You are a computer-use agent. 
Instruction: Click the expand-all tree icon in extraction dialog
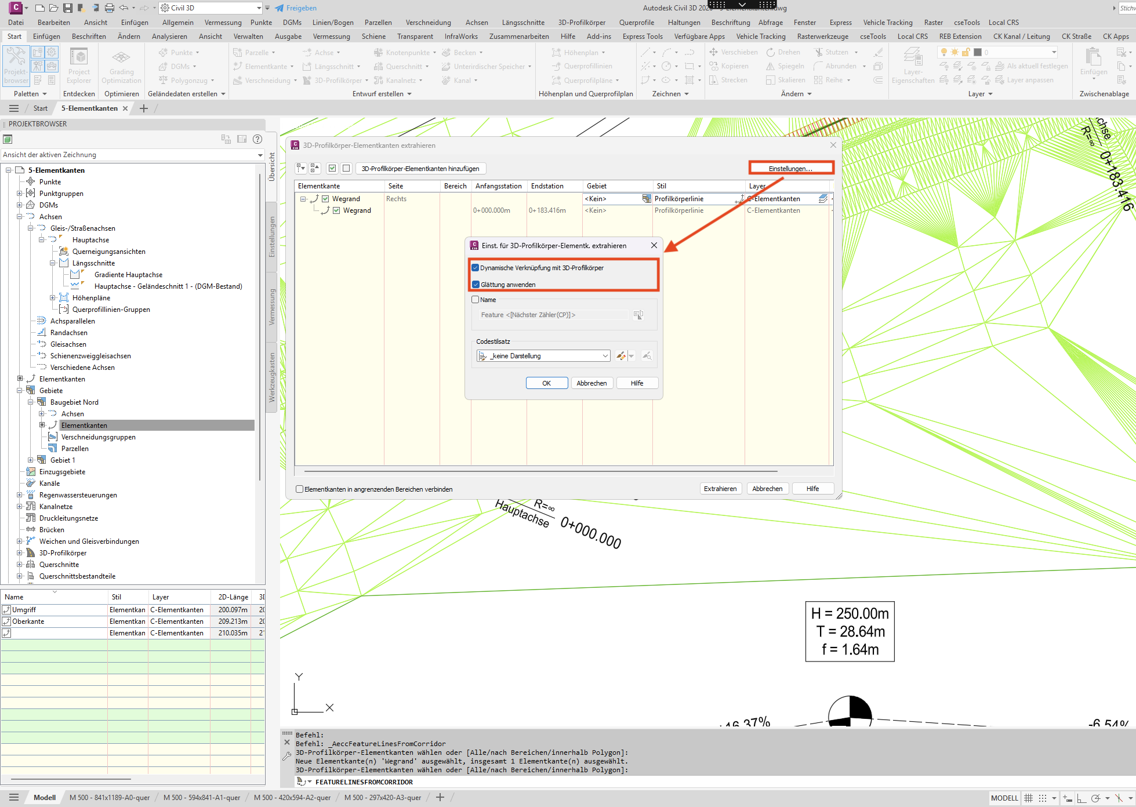(300, 168)
